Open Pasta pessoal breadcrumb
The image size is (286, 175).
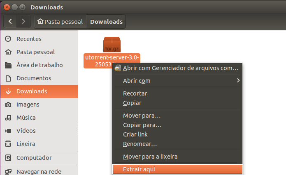coord(60,22)
